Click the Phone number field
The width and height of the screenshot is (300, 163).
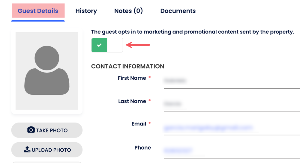point(231,150)
